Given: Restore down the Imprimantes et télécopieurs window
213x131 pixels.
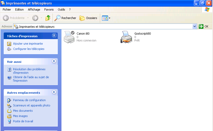Looking at the screenshot, I should pyautogui.click(x=203, y=3).
